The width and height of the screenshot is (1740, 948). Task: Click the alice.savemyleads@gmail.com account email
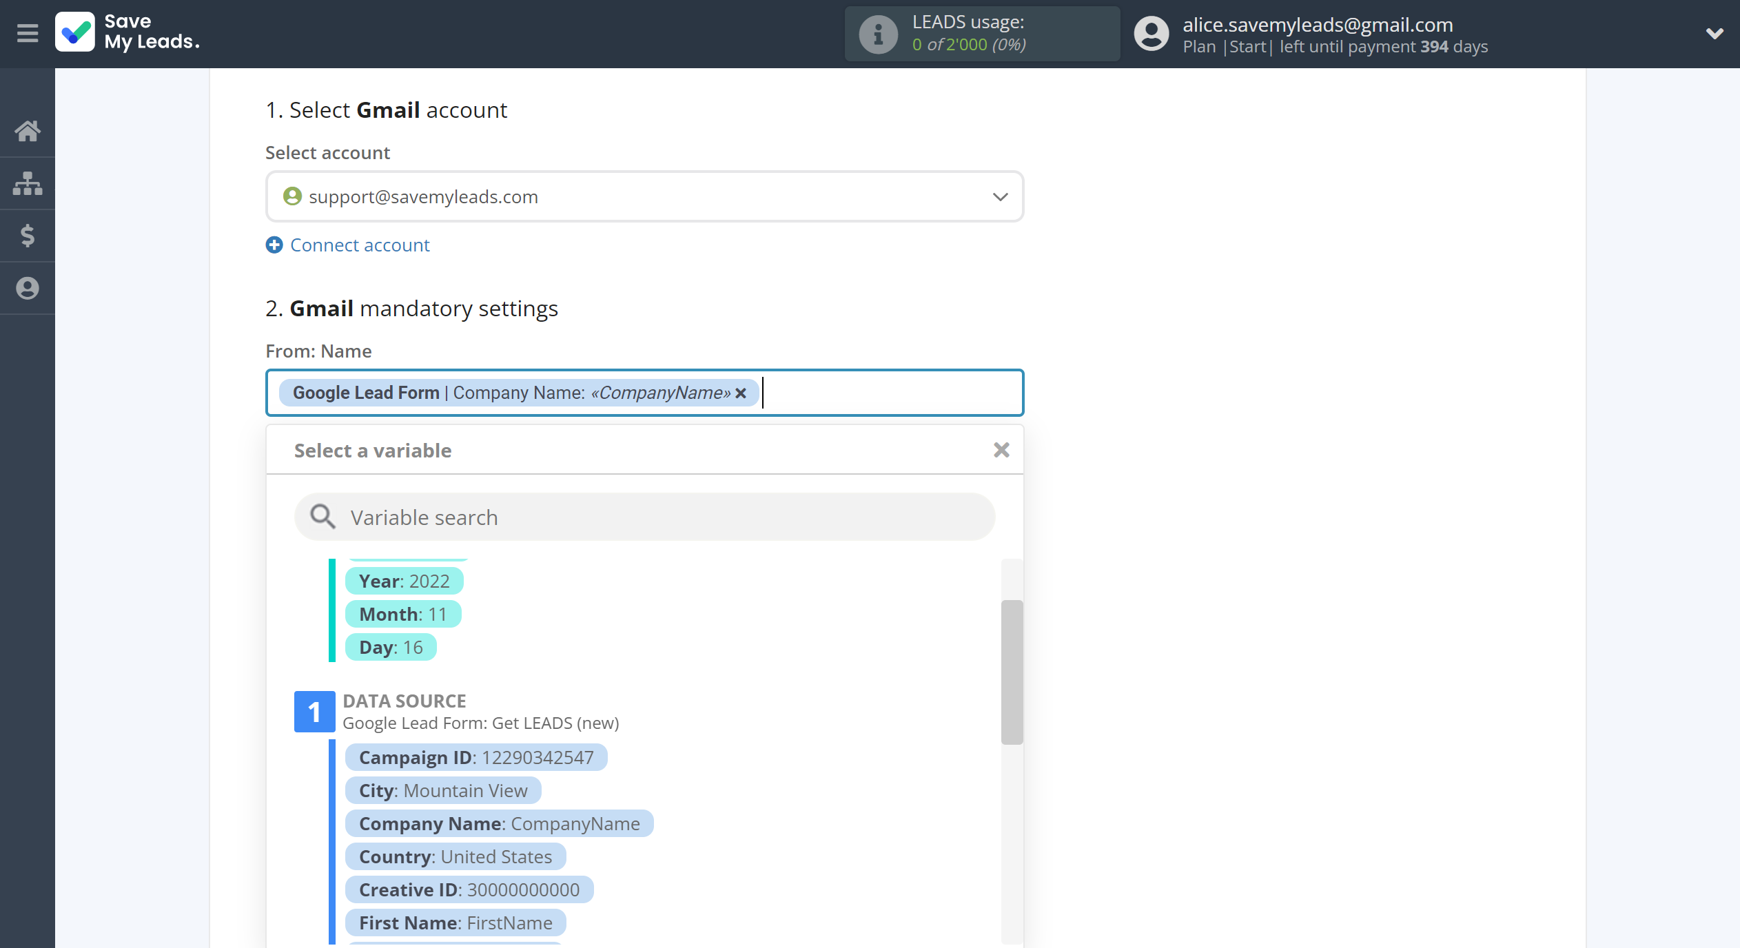[1318, 25]
